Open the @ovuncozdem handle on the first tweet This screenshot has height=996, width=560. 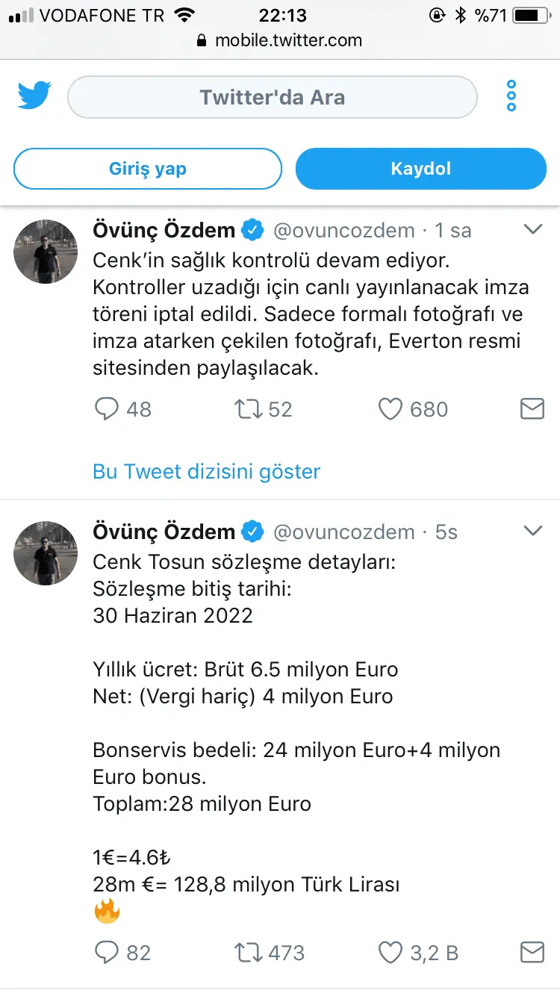tap(343, 231)
